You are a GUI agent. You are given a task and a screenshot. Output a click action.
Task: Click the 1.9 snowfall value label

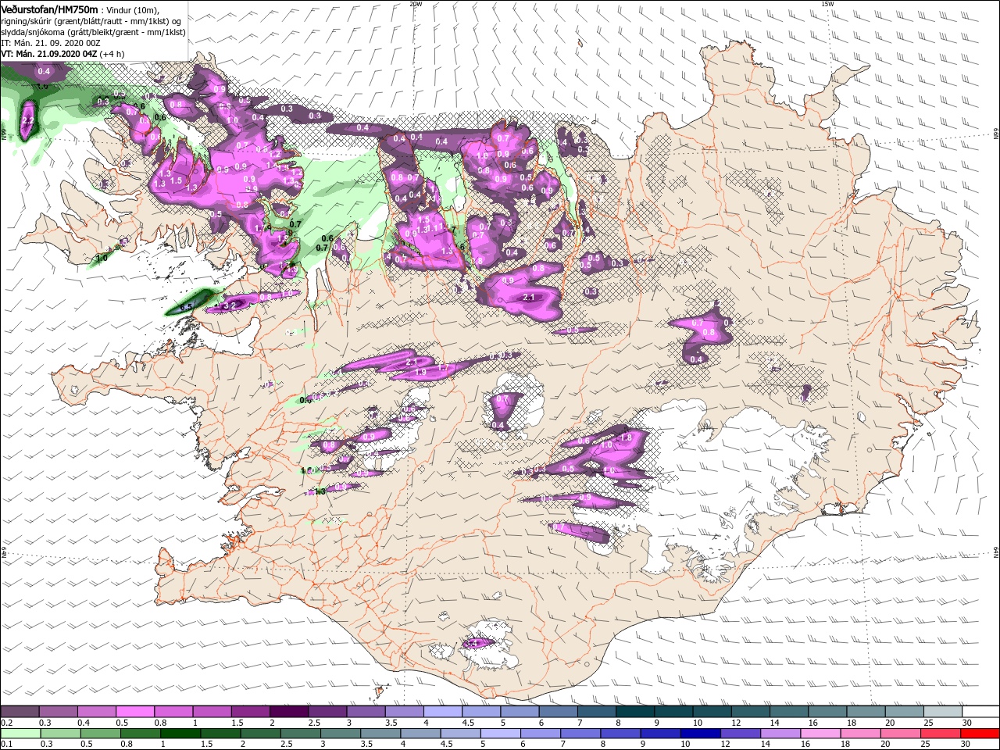point(421,373)
